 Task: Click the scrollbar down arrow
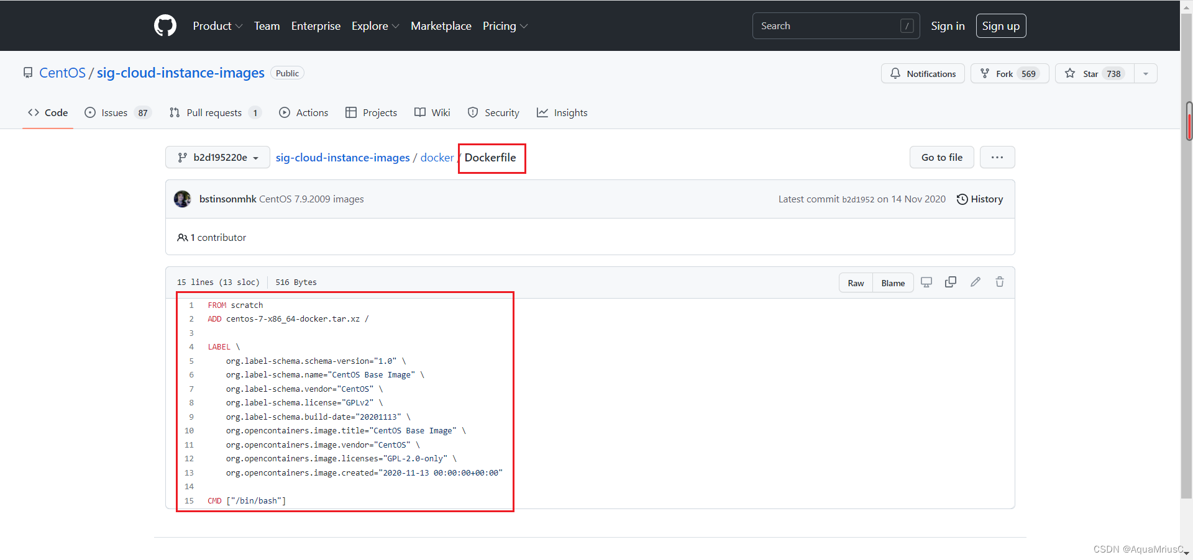tap(1187, 553)
